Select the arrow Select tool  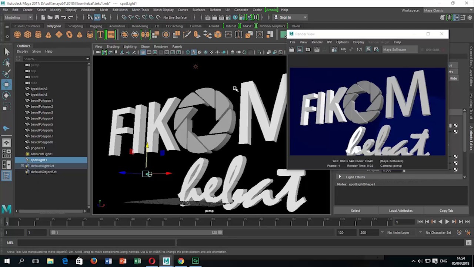point(7,52)
